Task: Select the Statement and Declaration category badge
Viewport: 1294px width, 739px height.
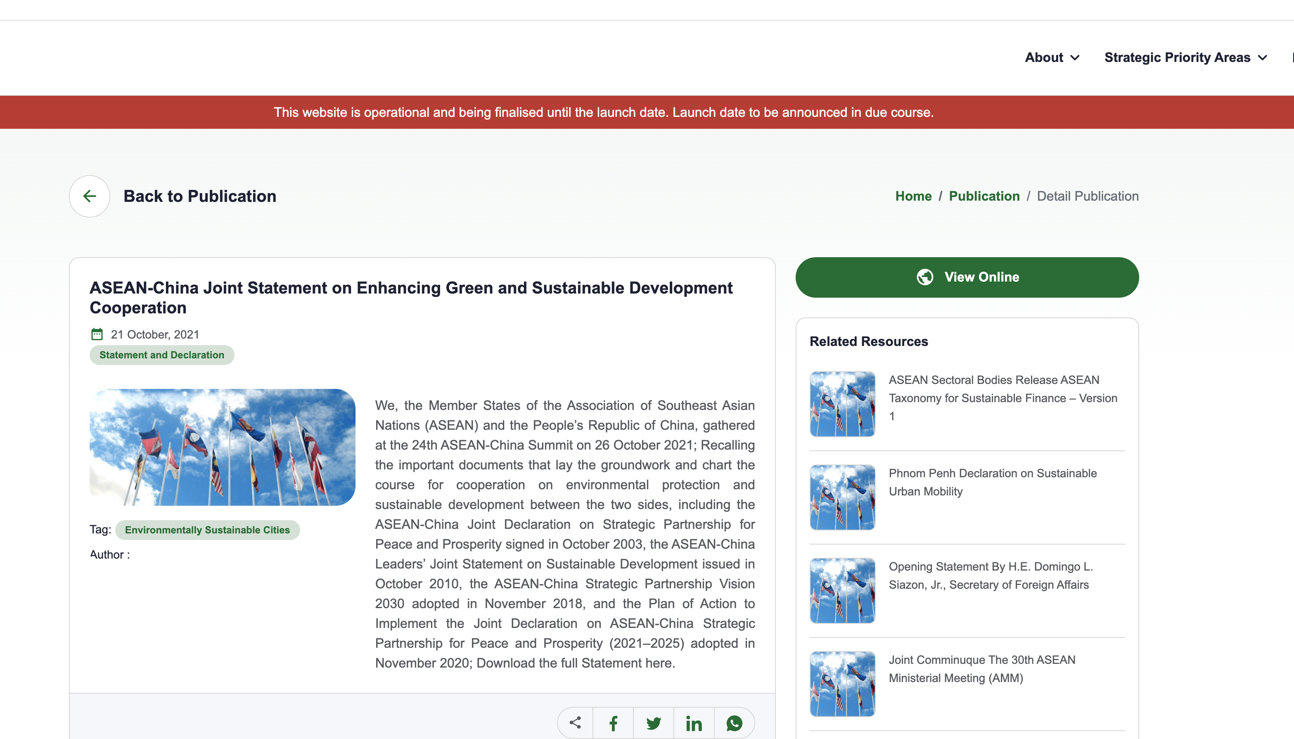Action: coord(162,355)
